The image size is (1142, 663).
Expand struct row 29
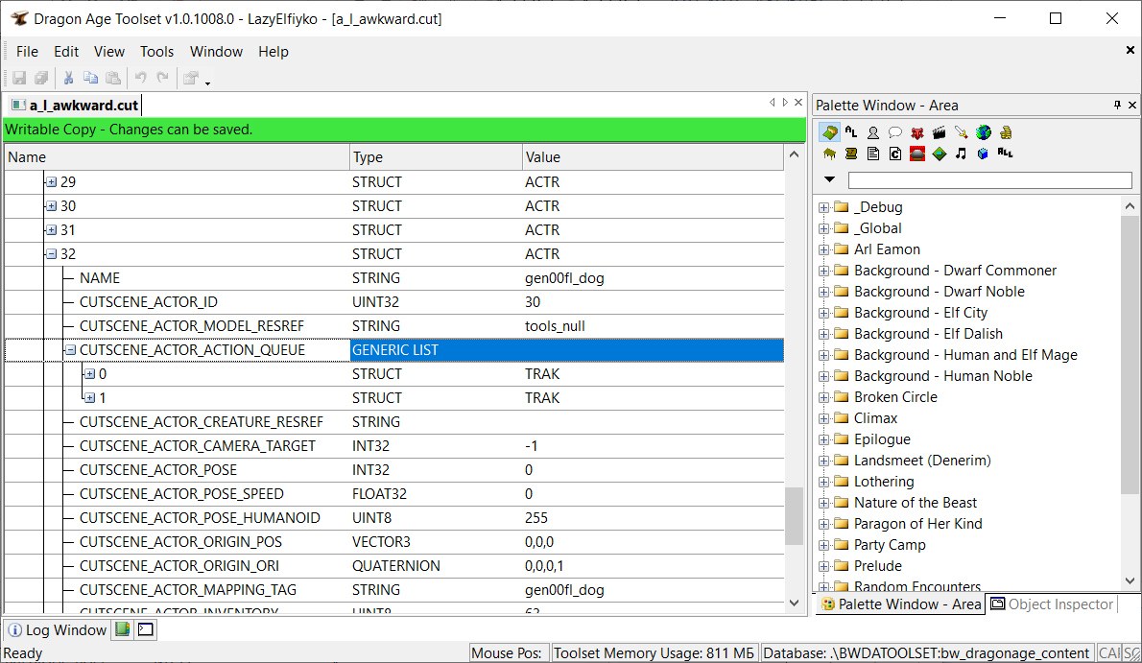[x=51, y=182]
